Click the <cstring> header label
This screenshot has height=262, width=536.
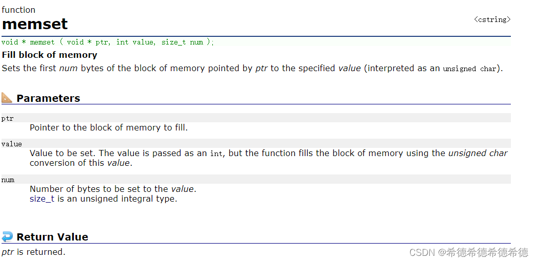click(492, 19)
